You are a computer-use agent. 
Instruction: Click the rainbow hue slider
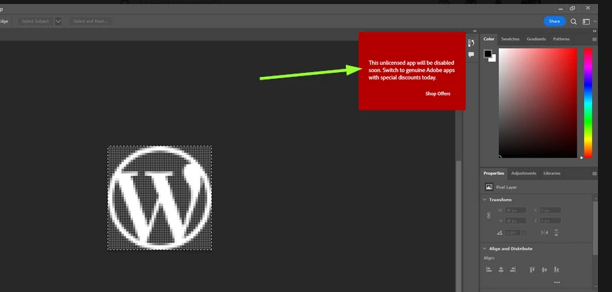588,103
